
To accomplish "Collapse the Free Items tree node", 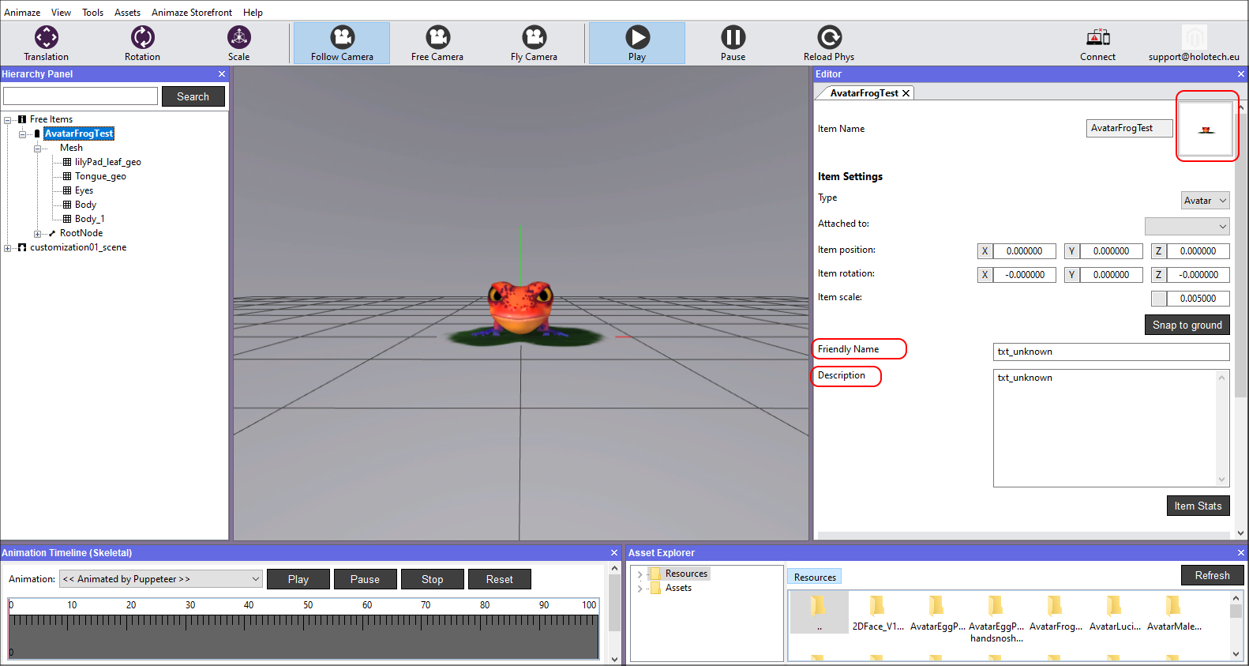I will (x=8, y=120).
